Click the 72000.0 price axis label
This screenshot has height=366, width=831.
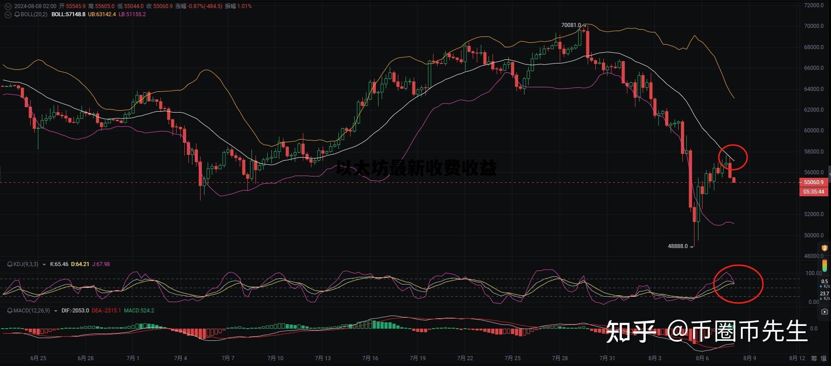pos(814,5)
